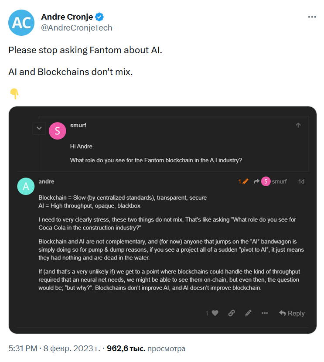Image resolution: width=324 pixels, height=362 pixels.
Task: Jump to original post via the up arrow
Action: [298, 125]
